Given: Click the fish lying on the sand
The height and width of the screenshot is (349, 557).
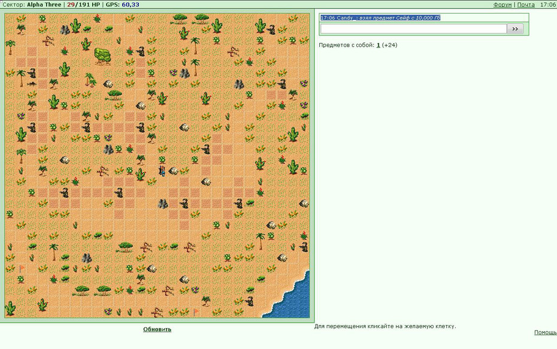Looking at the screenshot, I should (32, 84).
